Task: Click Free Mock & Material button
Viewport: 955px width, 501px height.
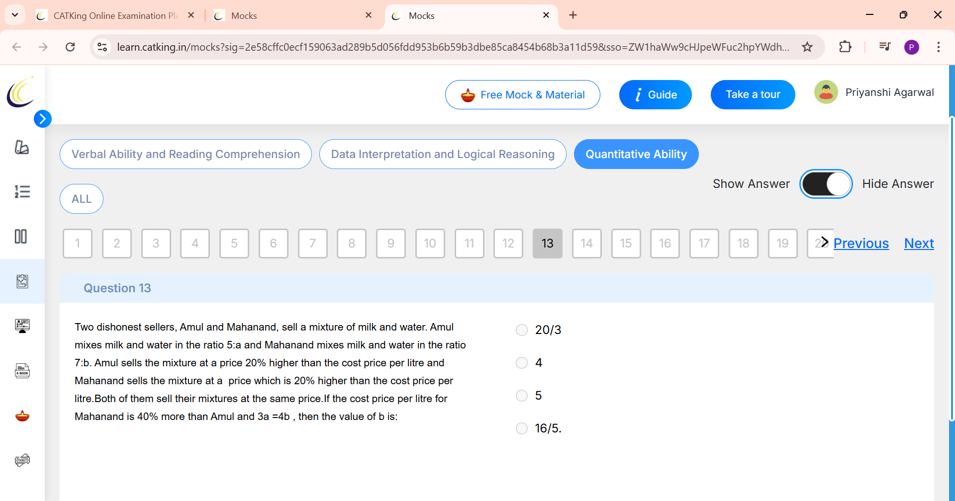Action: 522,94
